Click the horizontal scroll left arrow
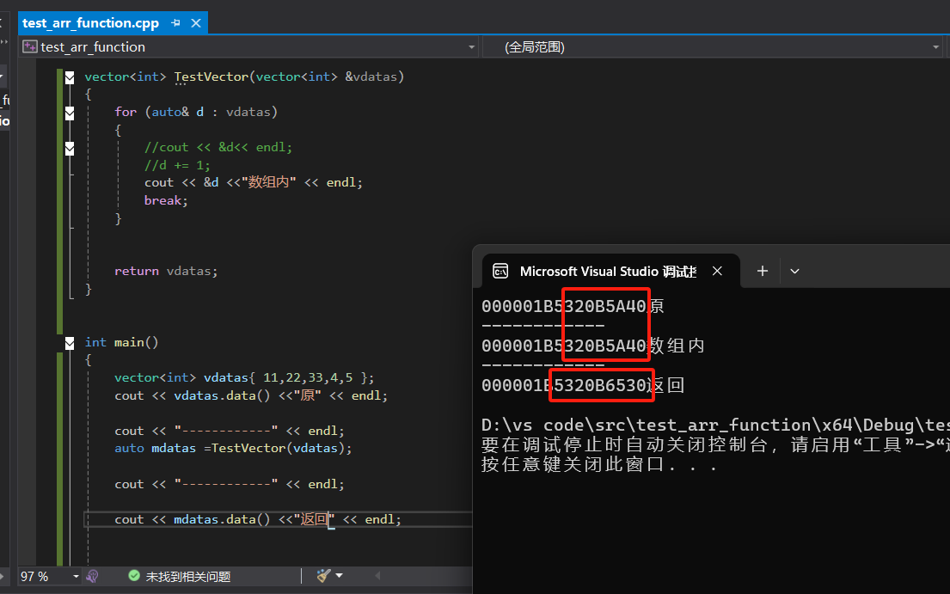 point(377,576)
